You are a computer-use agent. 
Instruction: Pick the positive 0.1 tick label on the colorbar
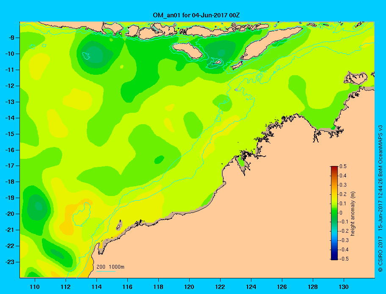pyautogui.click(x=343, y=203)
